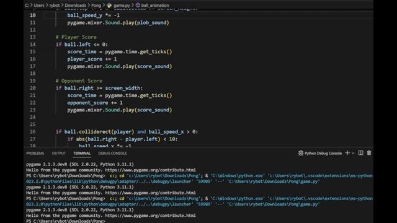397x223 pixels.
Task: Click score_sound play call on line 23
Action: [x=120, y=110]
